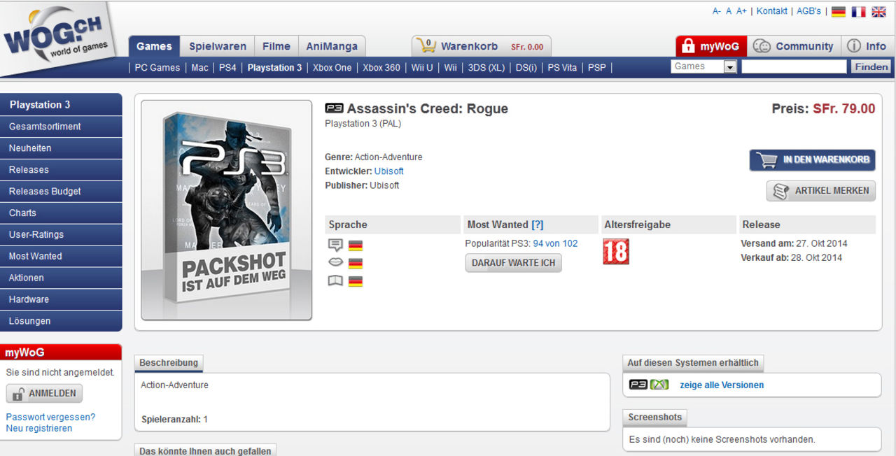Switch site language using the French flag
This screenshot has height=456, width=896.
(x=859, y=12)
